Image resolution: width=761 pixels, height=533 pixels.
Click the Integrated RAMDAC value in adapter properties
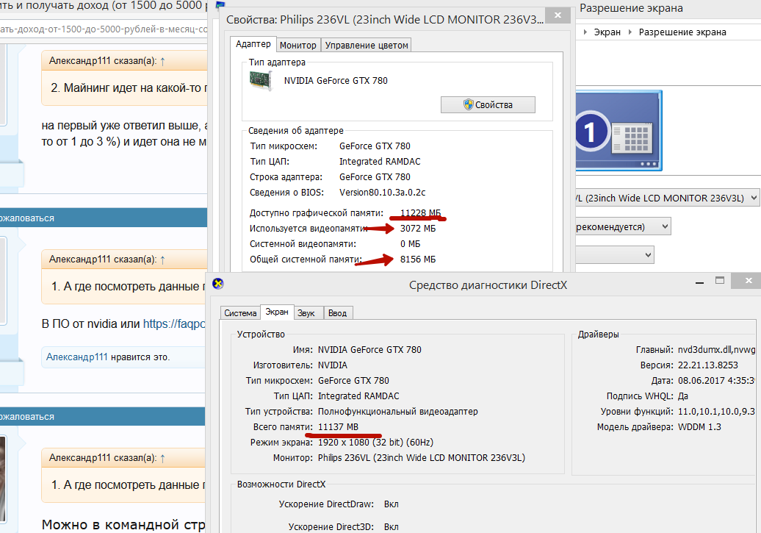tap(380, 161)
